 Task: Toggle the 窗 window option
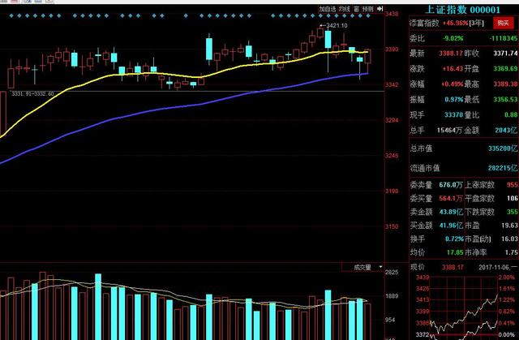pyautogui.click(x=357, y=9)
